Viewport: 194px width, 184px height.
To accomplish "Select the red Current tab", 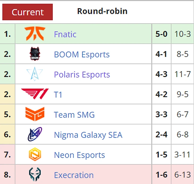I will tap(28, 12).
